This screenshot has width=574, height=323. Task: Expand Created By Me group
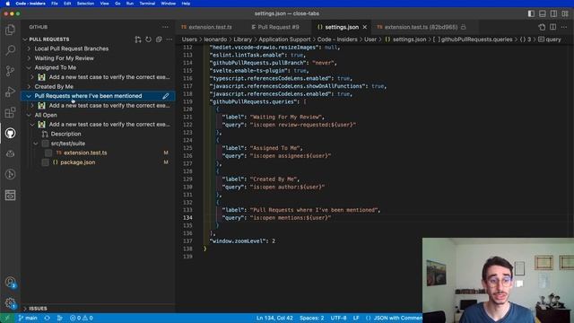point(29,86)
